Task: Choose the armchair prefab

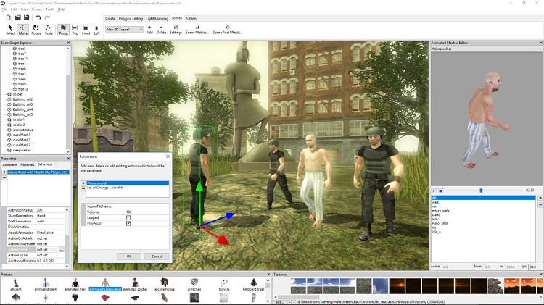Action: pyautogui.click(x=194, y=285)
